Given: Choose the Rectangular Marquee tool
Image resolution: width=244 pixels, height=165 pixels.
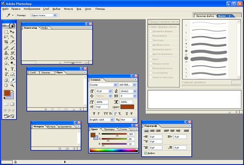Looking at the screenshot, I should [6, 32].
